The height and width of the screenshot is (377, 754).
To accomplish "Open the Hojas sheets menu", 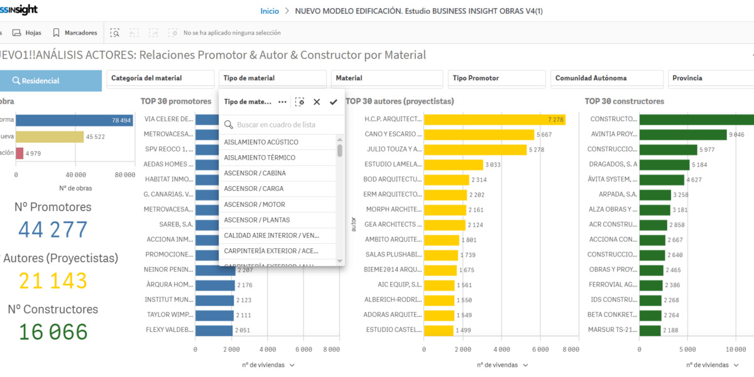I will pyautogui.click(x=26, y=33).
